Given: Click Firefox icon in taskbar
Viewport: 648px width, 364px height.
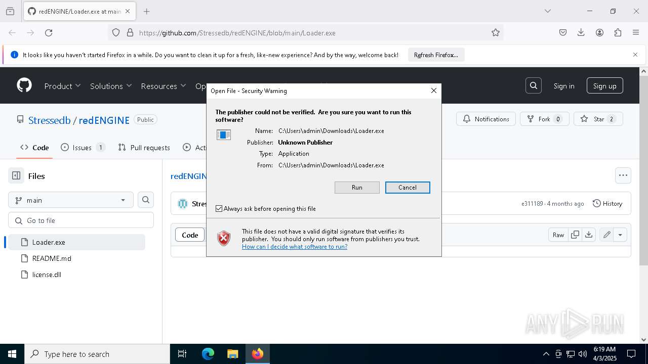Looking at the screenshot, I should pyautogui.click(x=258, y=354).
